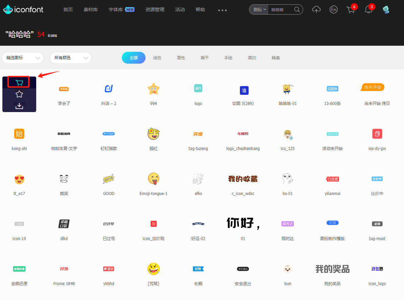
Task: Download the icon with the download arrow icon
Action: tap(19, 106)
